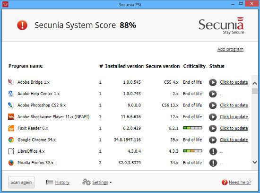Click the Mozilla Firefox icon in list
260x193 pixels.
point(11,163)
